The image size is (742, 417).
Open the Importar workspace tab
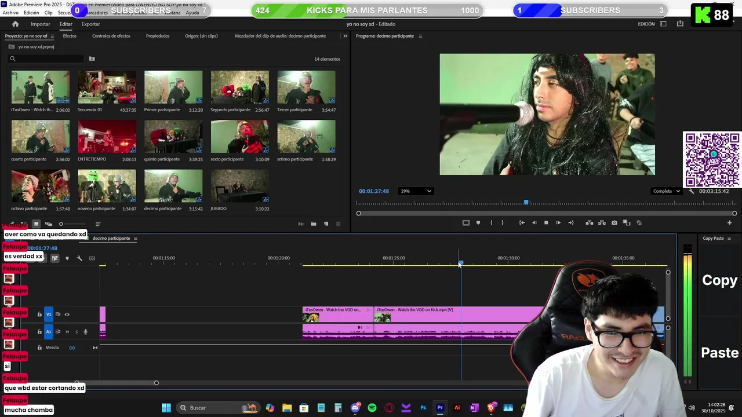41,24
